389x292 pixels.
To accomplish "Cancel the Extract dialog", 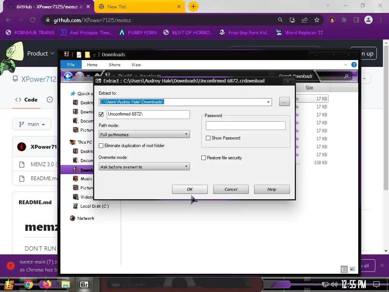I will click(231, 189).
